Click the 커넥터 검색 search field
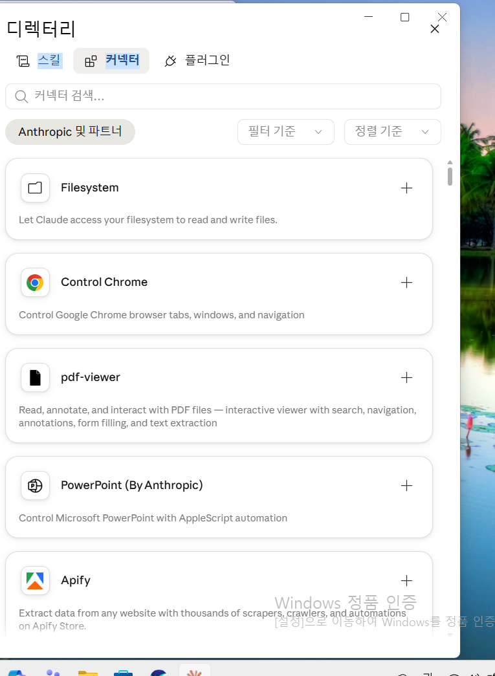The width and height of the screenshot is (495, 676). [223, 96]
